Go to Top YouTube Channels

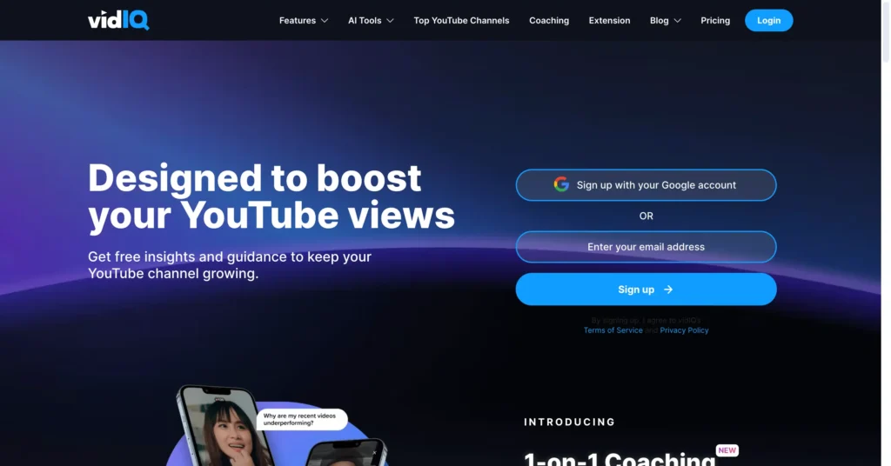click(461, 21)
